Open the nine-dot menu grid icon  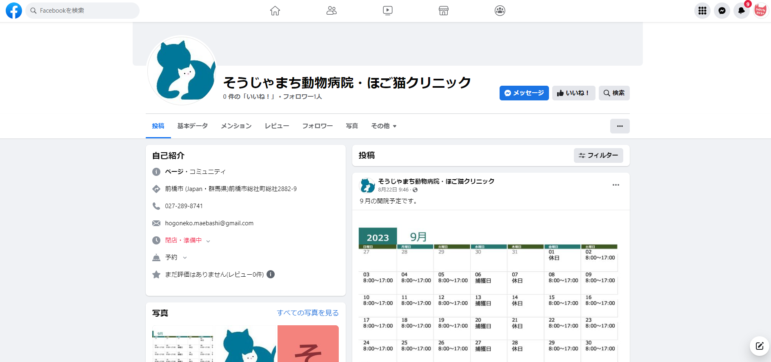[x=702, y=11]
